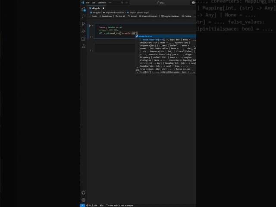Click '0 files and 479 cells to analyze' status
This screenshot has width=276, height=207.
[119, 205]
